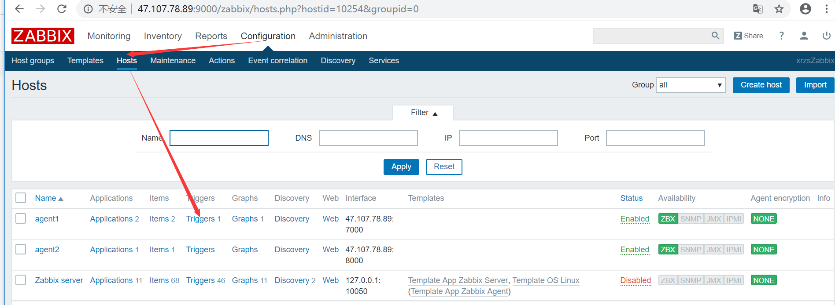Focus the IP filter field

point(508,138)
